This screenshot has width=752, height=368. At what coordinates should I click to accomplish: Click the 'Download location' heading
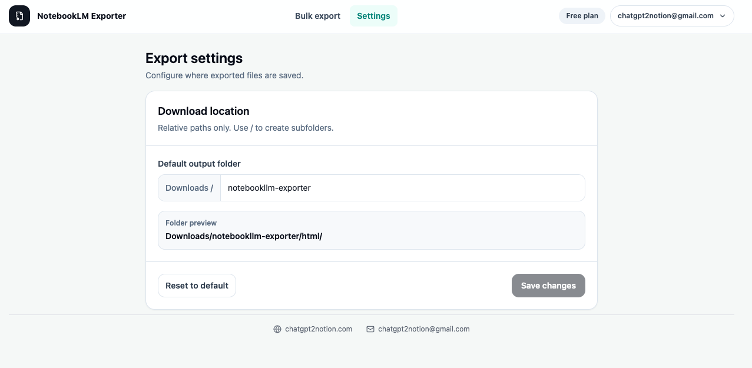204,111
